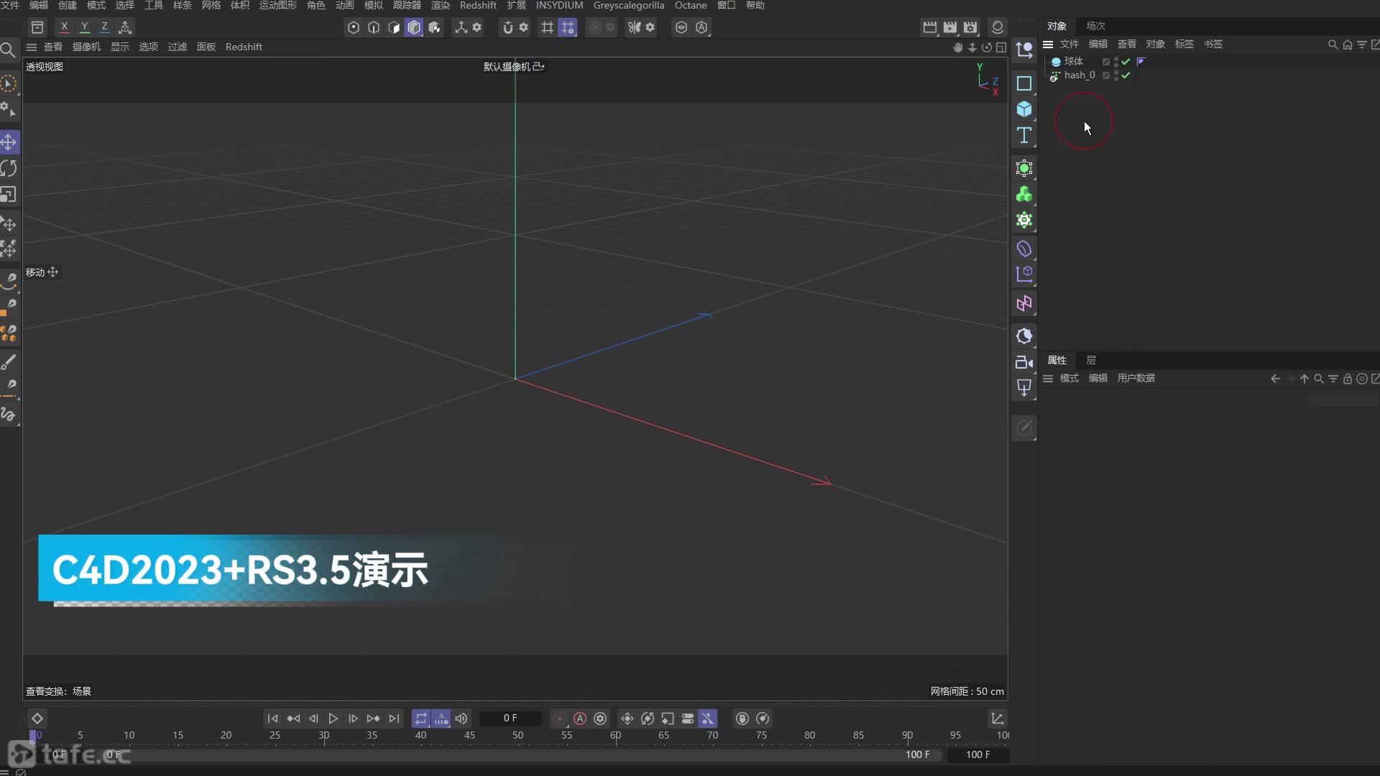The image size is (1380, 776).
Task: Toggle loop playback mode
Action: [421, 719]
